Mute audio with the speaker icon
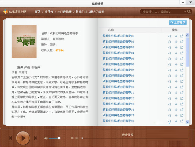This screenshot has height=147, width=195. [45, 138]
